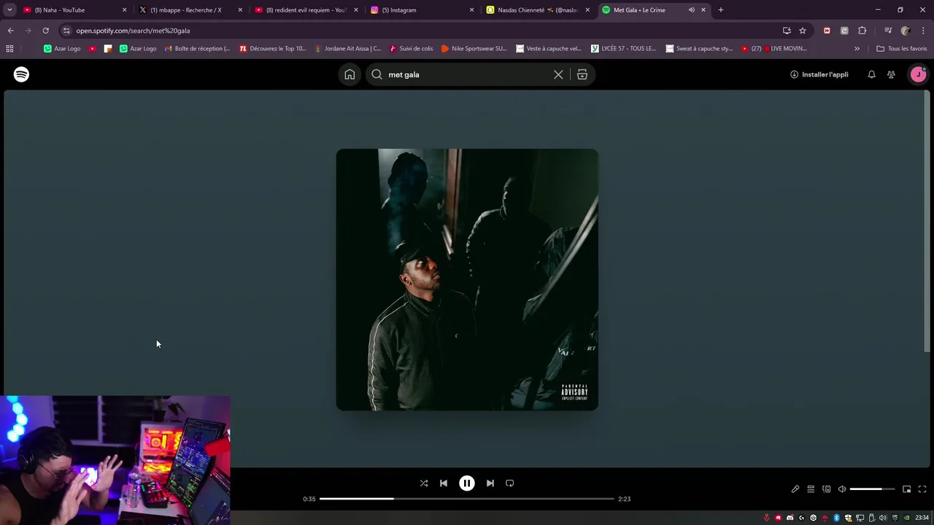Adjust the Spotify volume slider
The height and width of the screenshot is (525, 934).
[x=872, y=489]
